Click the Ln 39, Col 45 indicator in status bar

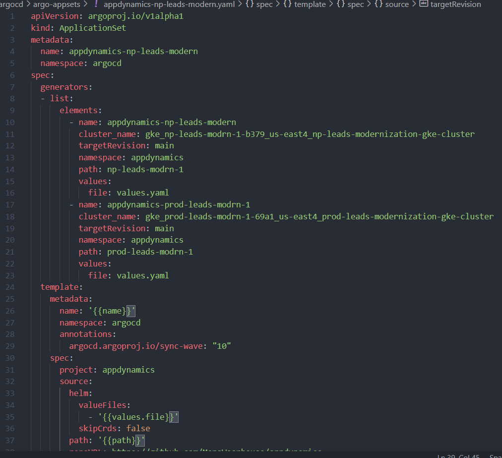coord(459,456)
